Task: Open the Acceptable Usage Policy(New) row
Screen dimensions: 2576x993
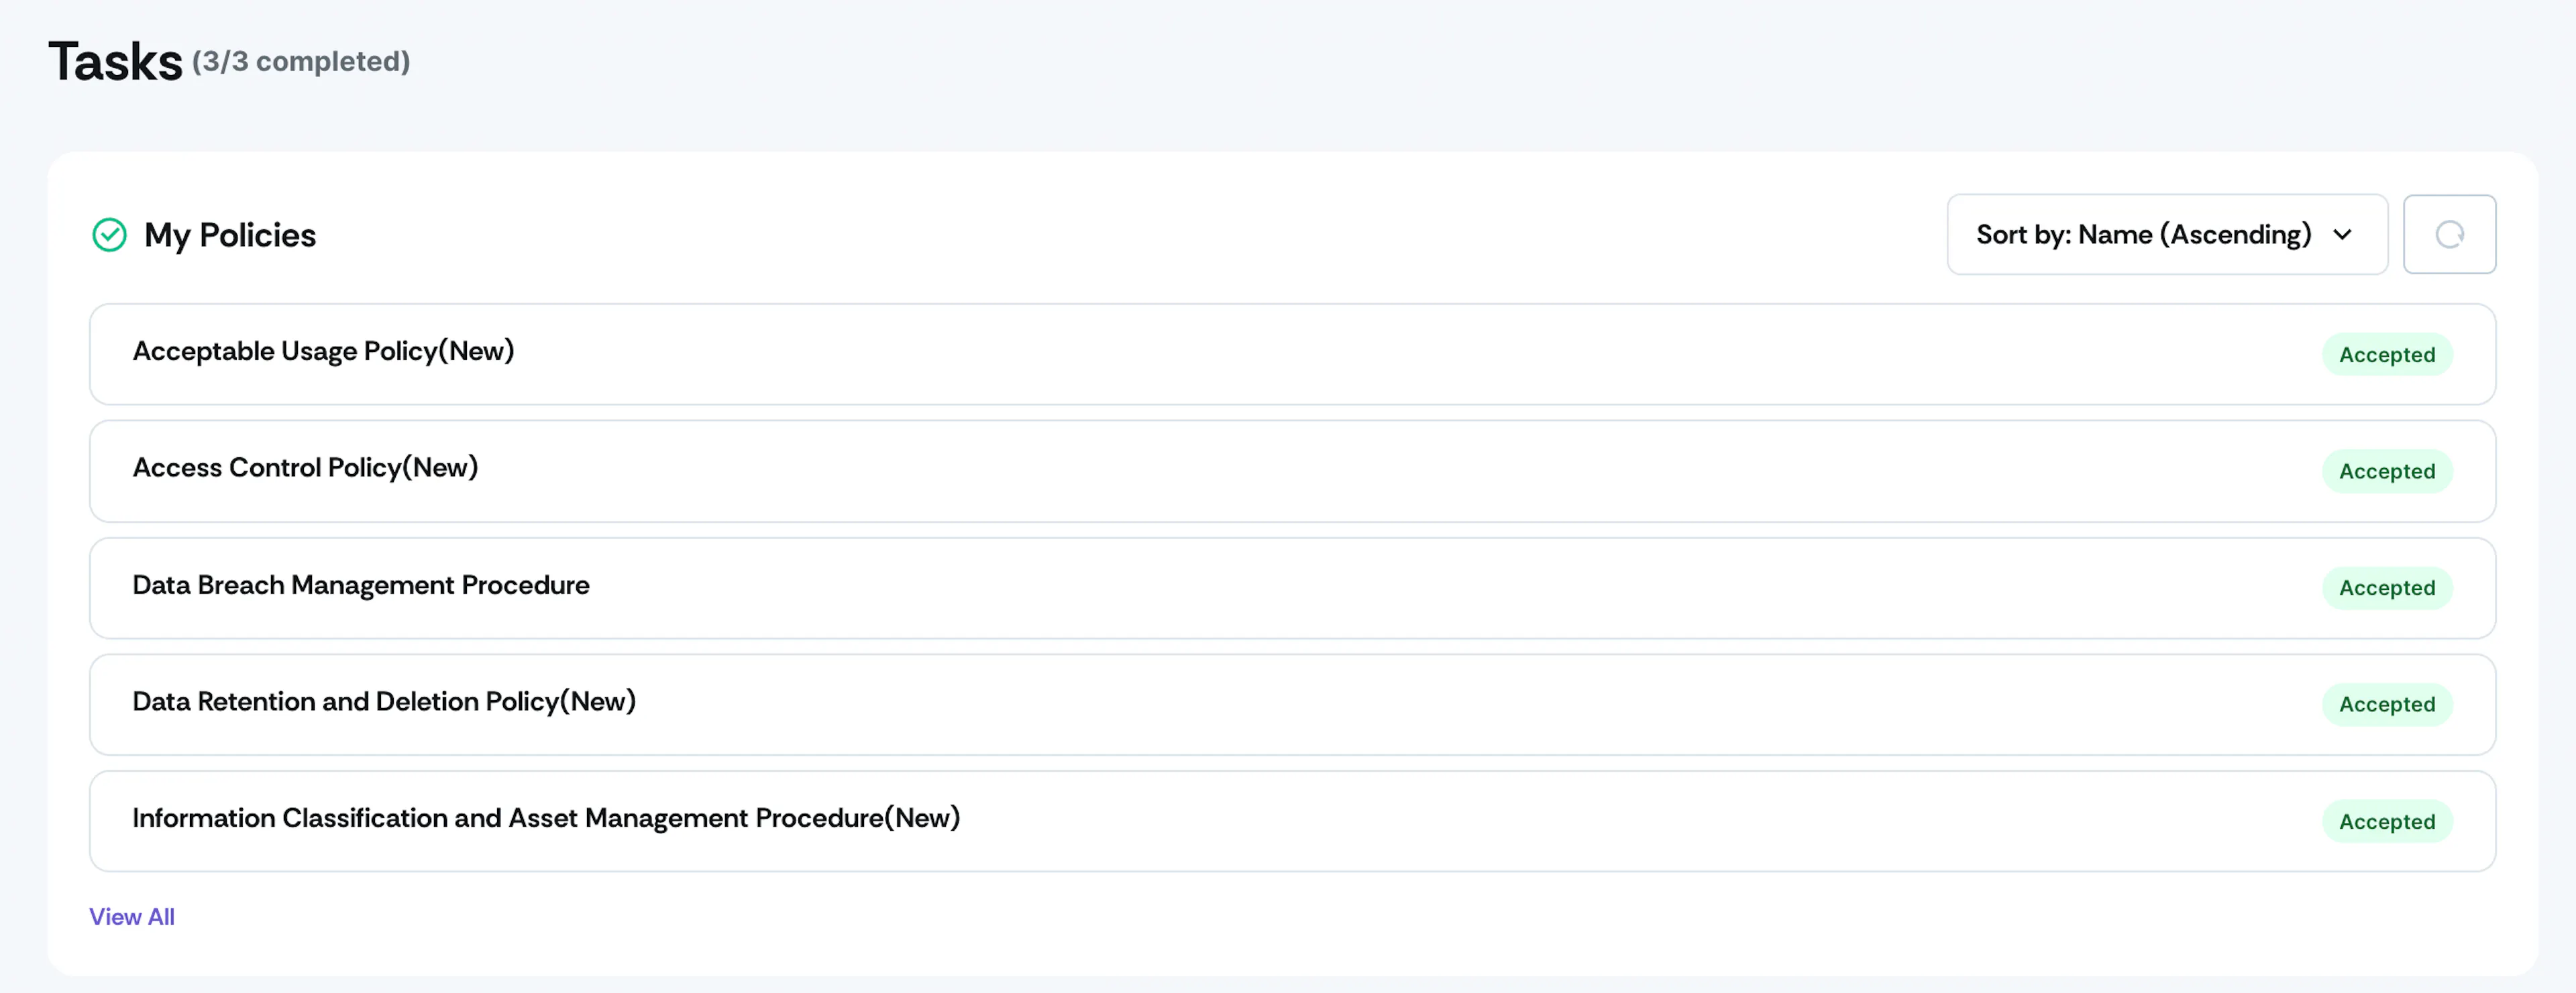Action: (x=1292, y=355)
